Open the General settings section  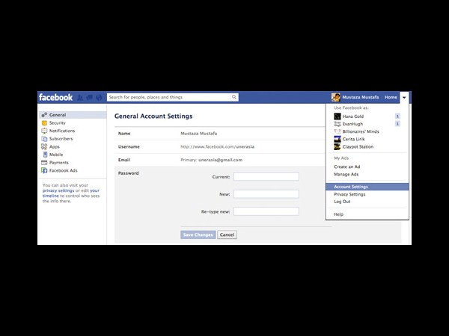pos(73,115)
